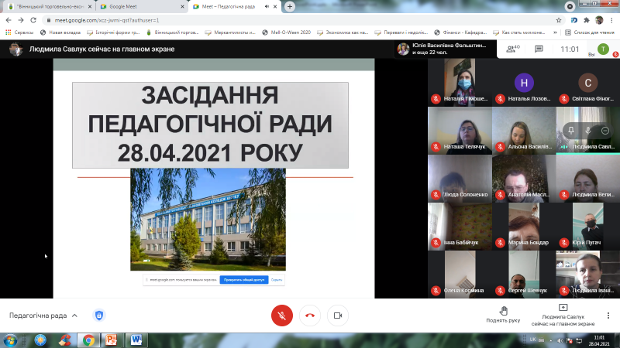
Task: Click stop sharing button in shared slide
Action: pos(244,280)
